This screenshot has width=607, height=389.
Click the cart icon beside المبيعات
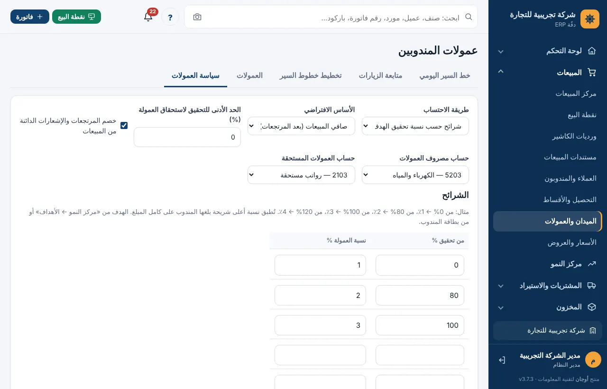[x=591, y=73]
